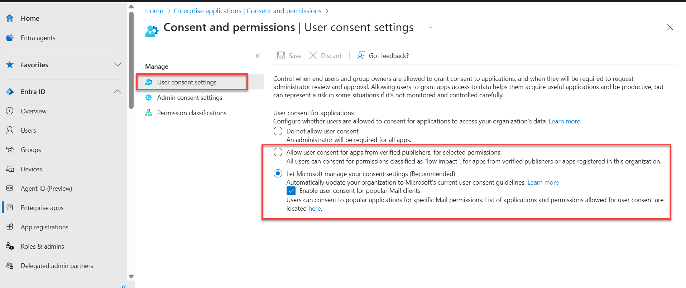Click the Roles & admins icon
686x288 pixels.
[x=10, y=246]
